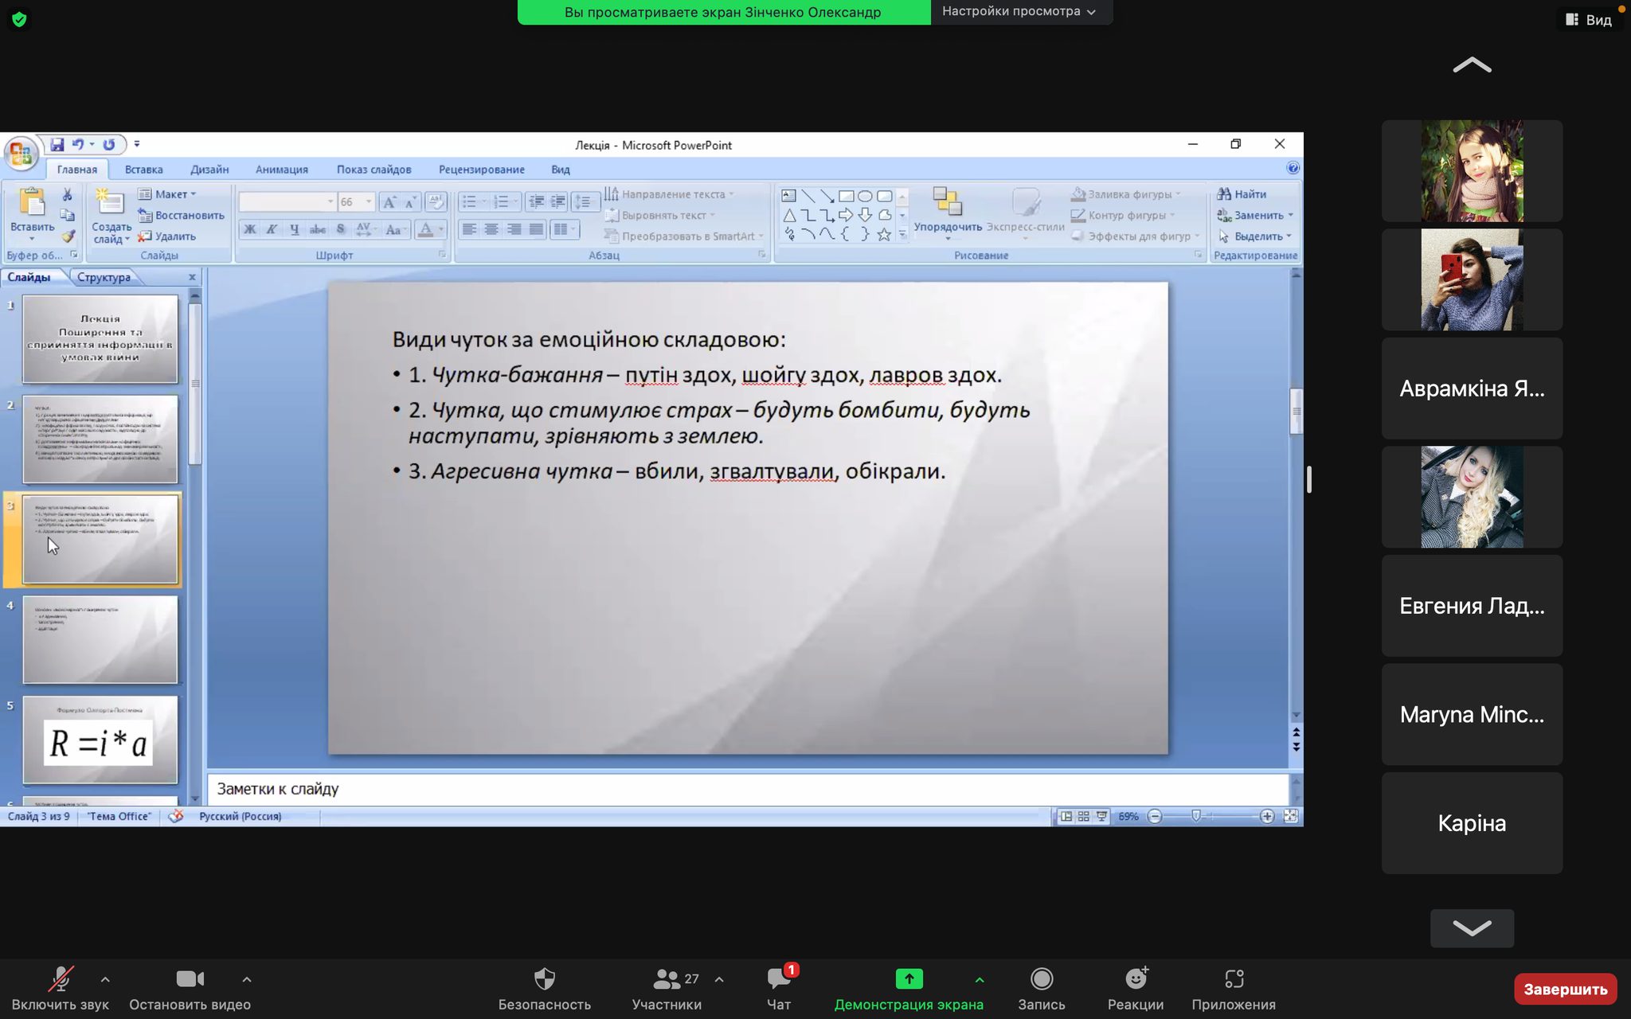
Task: Stop camera with Остановить видео
Action: [190, 989]
